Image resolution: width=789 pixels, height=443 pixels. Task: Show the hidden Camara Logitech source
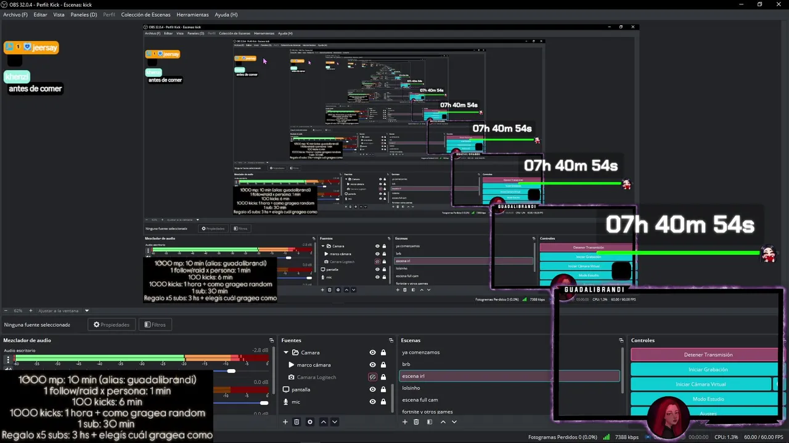pyautogui.click(x=372, y=377)
